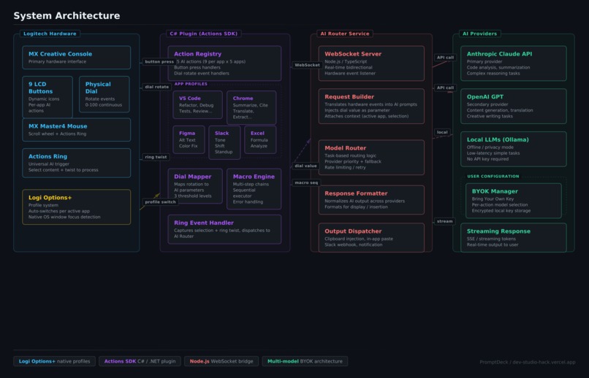
Task: Click the 'dial value' connector label
Action: tap(305, 166)
